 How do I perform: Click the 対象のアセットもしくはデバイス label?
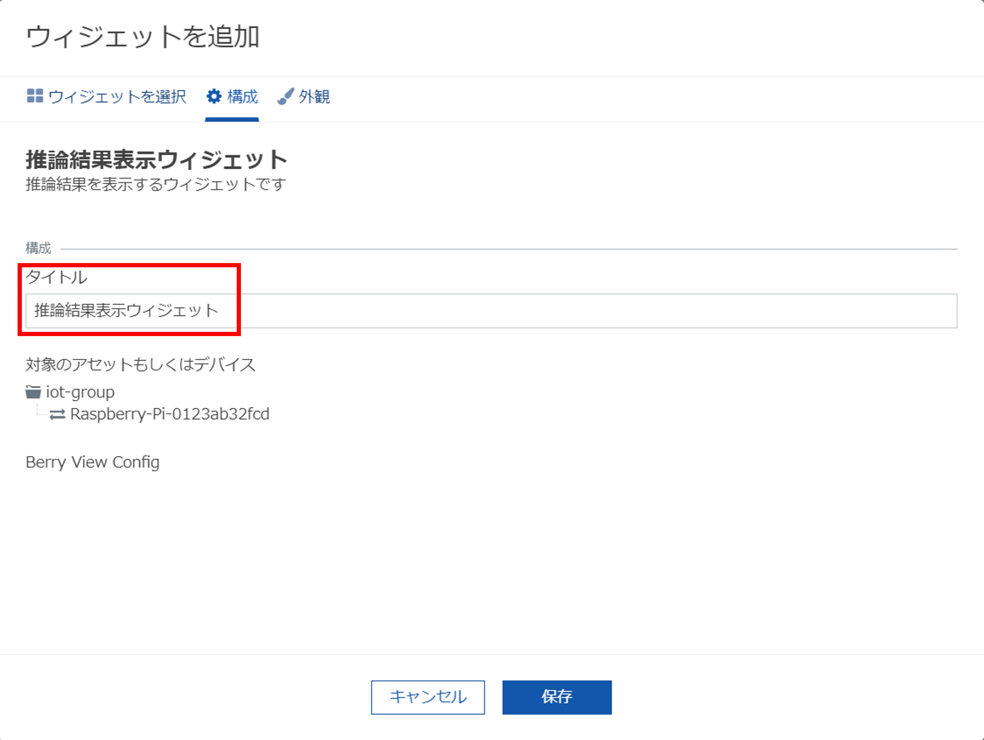point(140,364)
